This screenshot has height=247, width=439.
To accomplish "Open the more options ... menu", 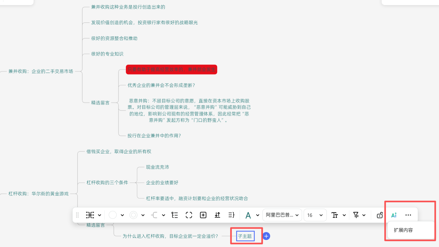I will pyautogui.click(x=408, y=215).
